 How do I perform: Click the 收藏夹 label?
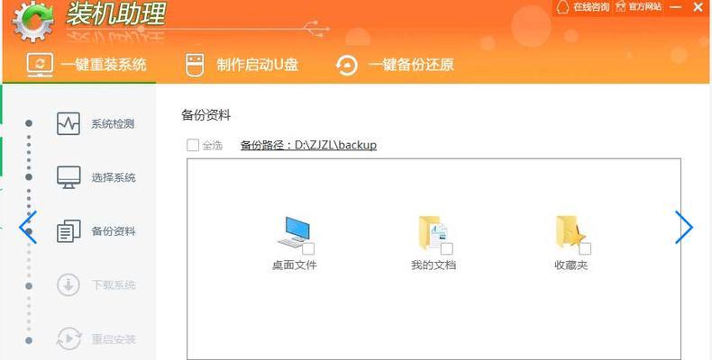pyautogui.click(x=571, y=265)
